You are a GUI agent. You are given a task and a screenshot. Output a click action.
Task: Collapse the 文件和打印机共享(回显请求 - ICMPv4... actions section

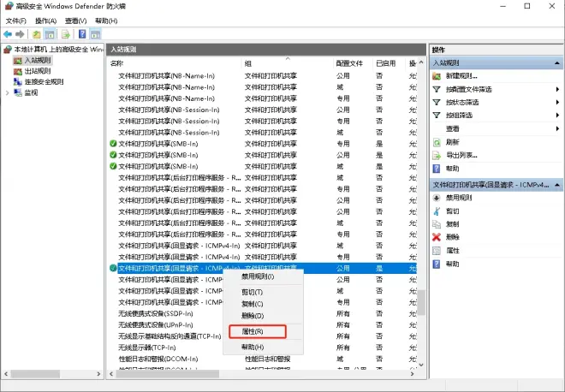(x=557, y=185)
